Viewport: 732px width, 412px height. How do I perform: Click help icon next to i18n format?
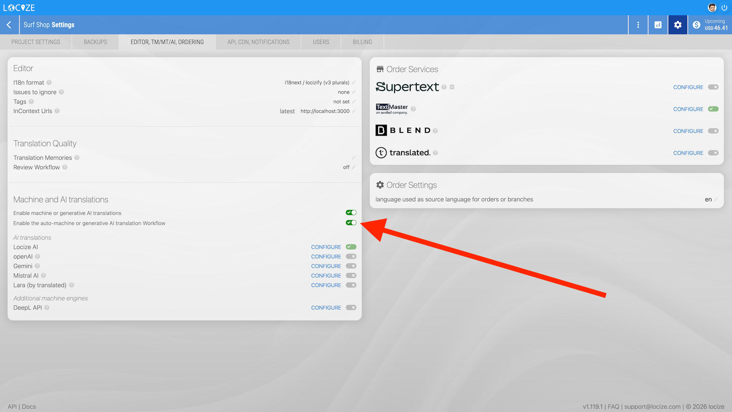tap(49, 82)
